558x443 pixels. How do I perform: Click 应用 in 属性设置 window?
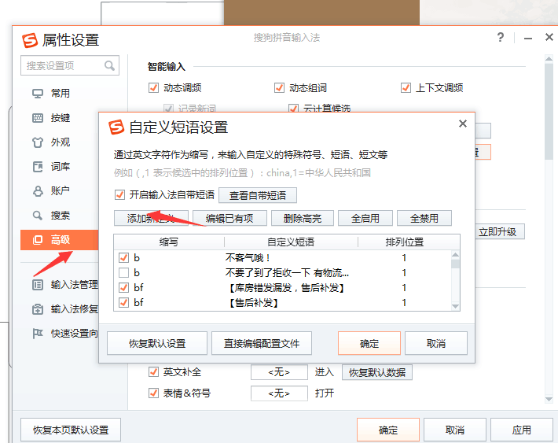coord(521,430)
